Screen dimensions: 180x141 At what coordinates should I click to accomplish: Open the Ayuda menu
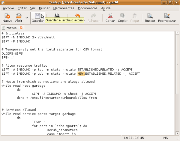point(106,8)
